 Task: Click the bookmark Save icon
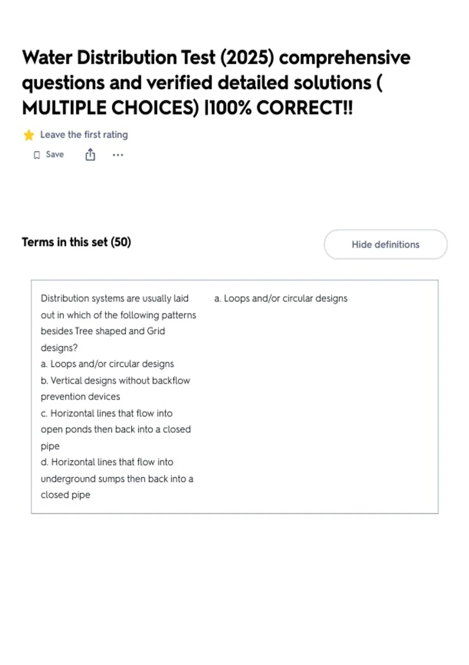(37, 155)
